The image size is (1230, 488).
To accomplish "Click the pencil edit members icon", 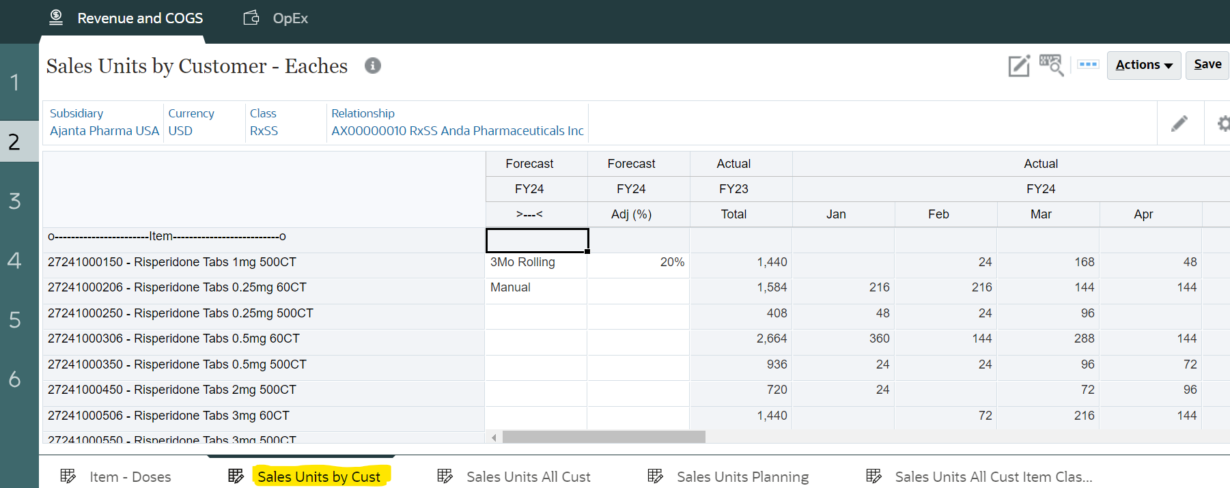I will click(x=1179, y=124).
